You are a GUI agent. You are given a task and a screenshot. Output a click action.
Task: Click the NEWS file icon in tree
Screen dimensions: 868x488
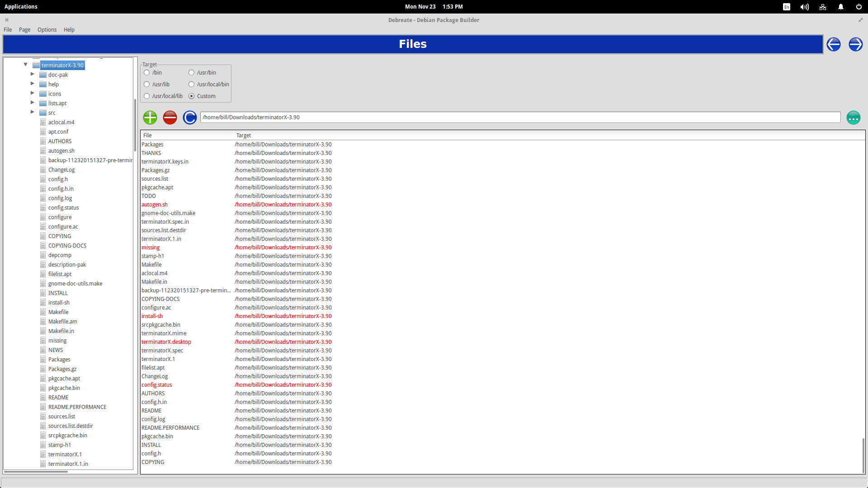[43, 350]
